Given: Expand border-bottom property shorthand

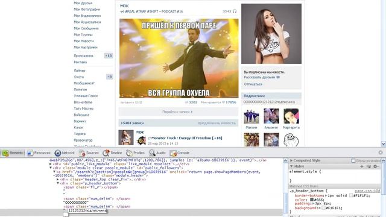Looking at the screenshot, I should (x=326, y=195).
